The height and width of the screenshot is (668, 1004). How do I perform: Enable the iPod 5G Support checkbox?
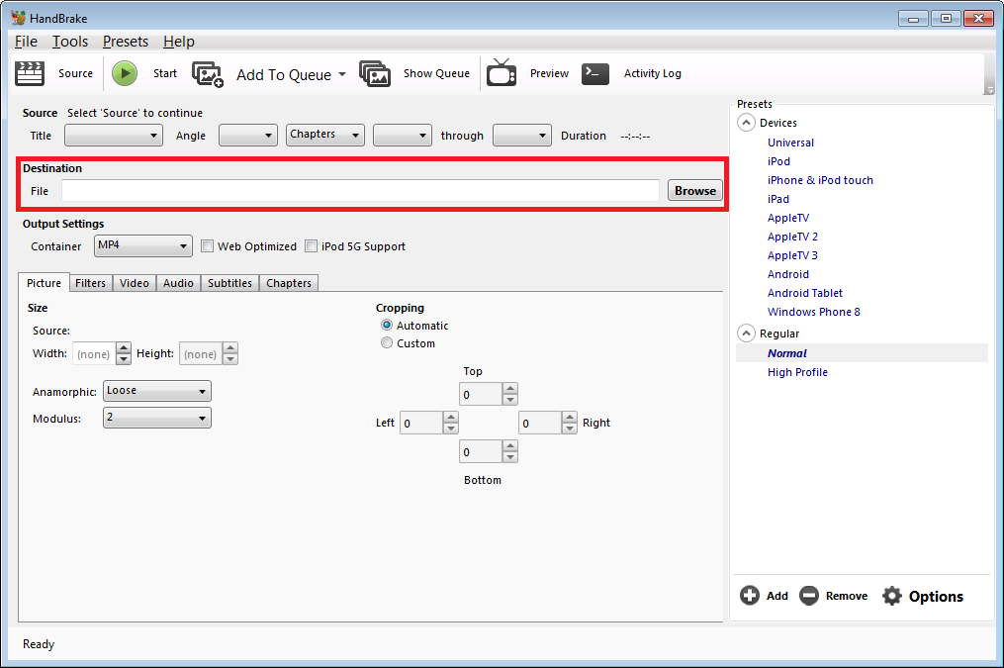tap(311, 246)
